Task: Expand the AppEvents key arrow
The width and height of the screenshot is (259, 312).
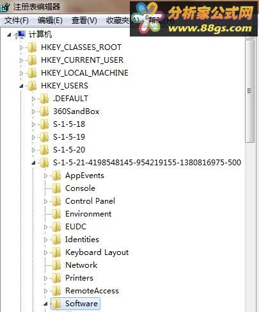Action: pyautogui.click(x=45, y=176)
